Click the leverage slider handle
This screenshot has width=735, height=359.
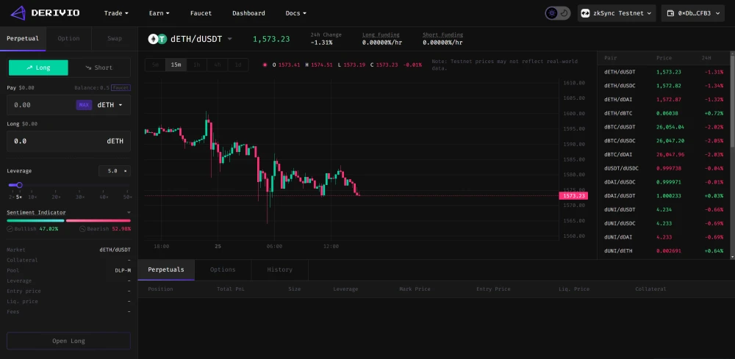19,185
